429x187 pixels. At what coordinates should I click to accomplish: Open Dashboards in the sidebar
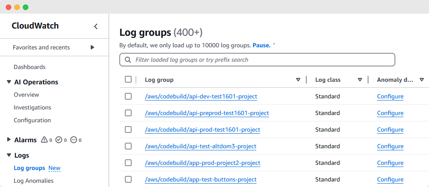pos(29,67)
